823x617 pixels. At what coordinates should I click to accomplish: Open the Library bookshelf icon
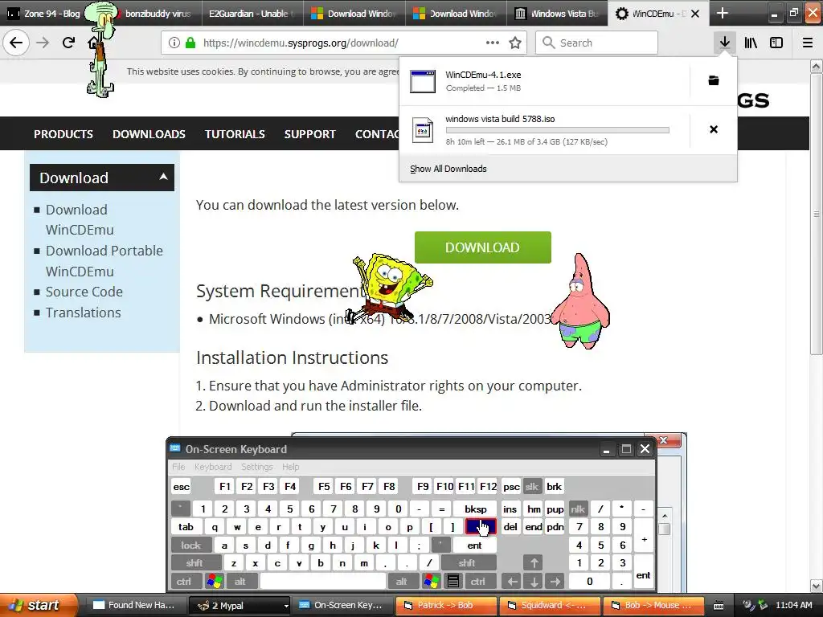click(751, 43)
